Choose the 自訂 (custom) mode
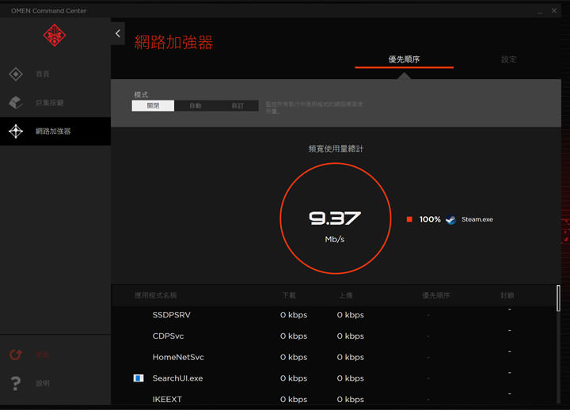 pos(237,106)
